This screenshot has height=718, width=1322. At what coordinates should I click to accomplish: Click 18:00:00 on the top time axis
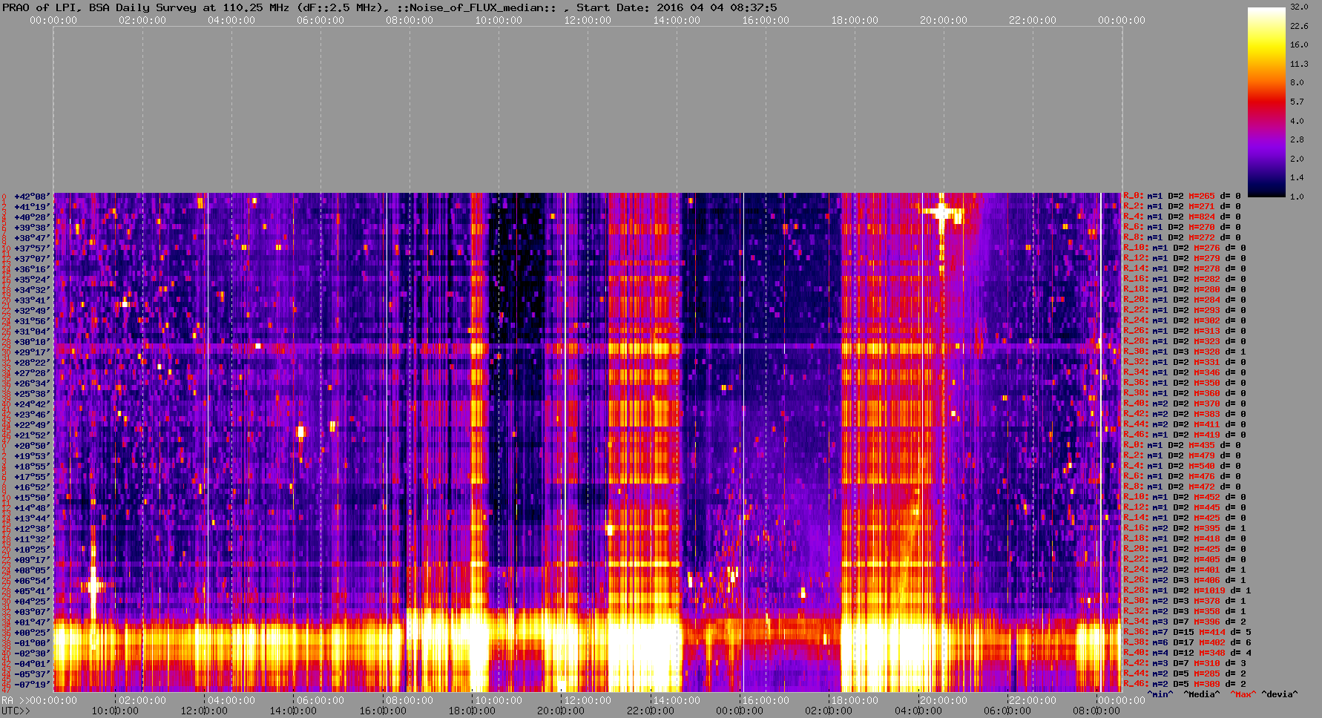click(x=855, y=21)
